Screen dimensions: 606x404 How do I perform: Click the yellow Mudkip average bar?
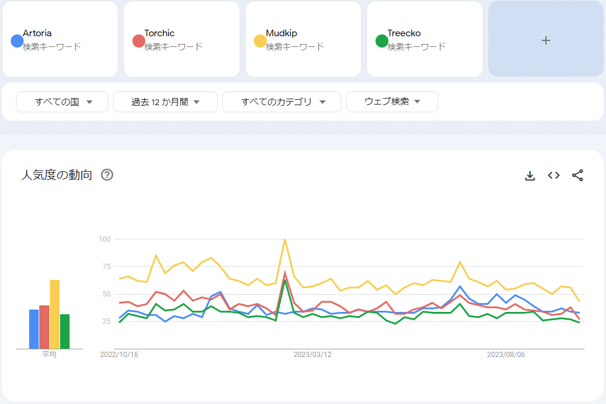(x=55, y=314)
